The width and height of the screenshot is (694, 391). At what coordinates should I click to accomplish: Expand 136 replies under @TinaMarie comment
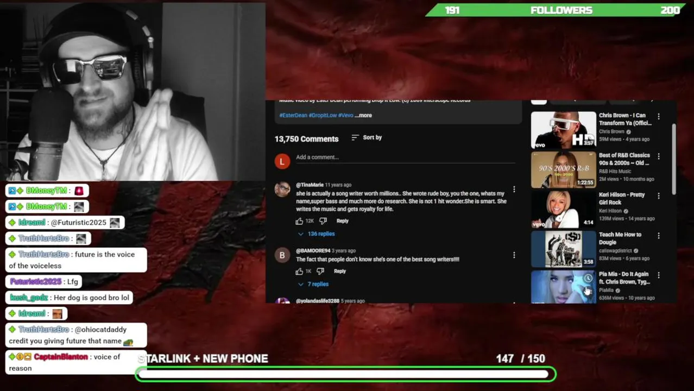pyautogui.click(x=317, y=234)
